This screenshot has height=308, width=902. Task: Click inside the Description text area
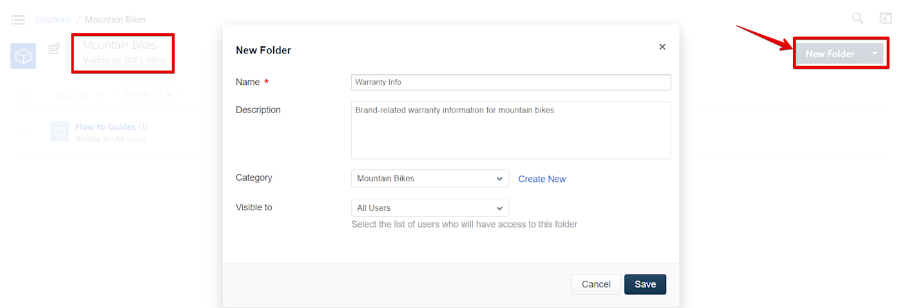511,130
